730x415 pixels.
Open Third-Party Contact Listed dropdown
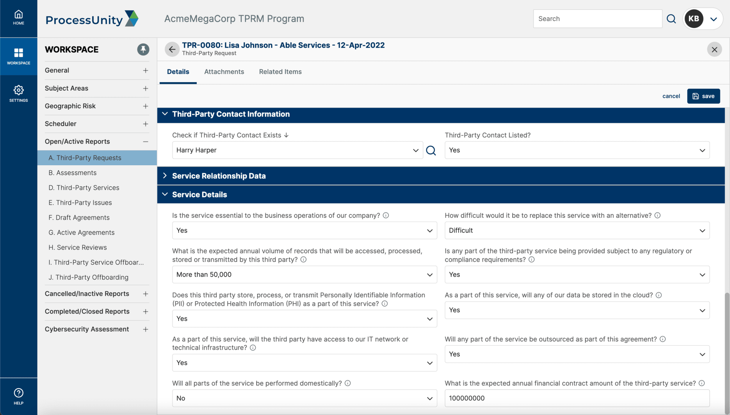point(577,150)
